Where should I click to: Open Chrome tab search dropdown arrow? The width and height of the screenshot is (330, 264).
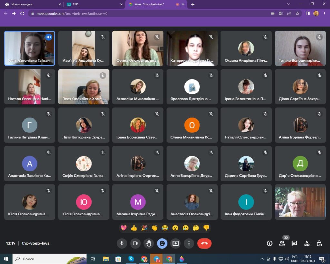(288, 4)
